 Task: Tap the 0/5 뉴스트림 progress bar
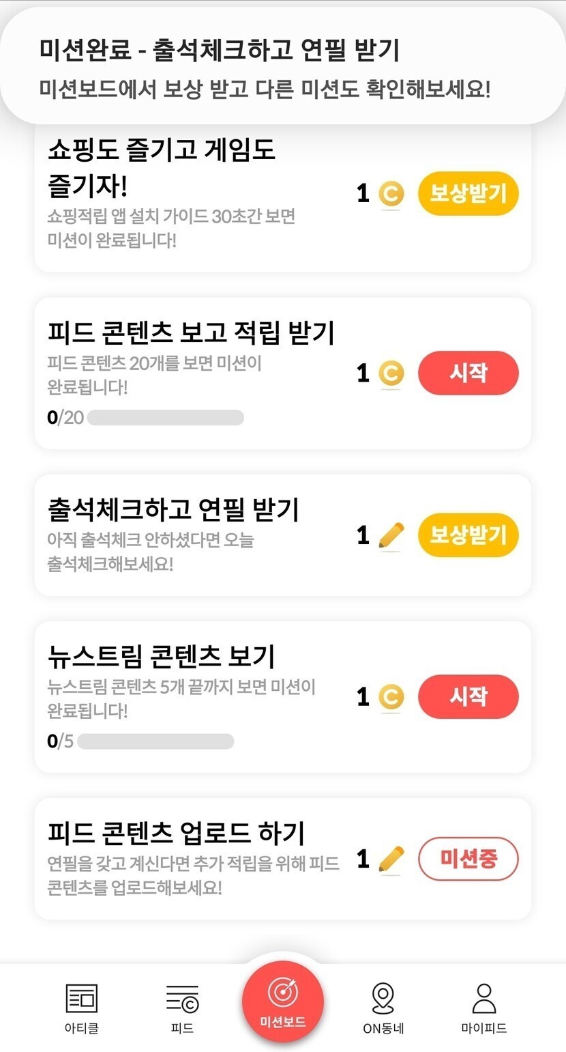pos(155,741)
